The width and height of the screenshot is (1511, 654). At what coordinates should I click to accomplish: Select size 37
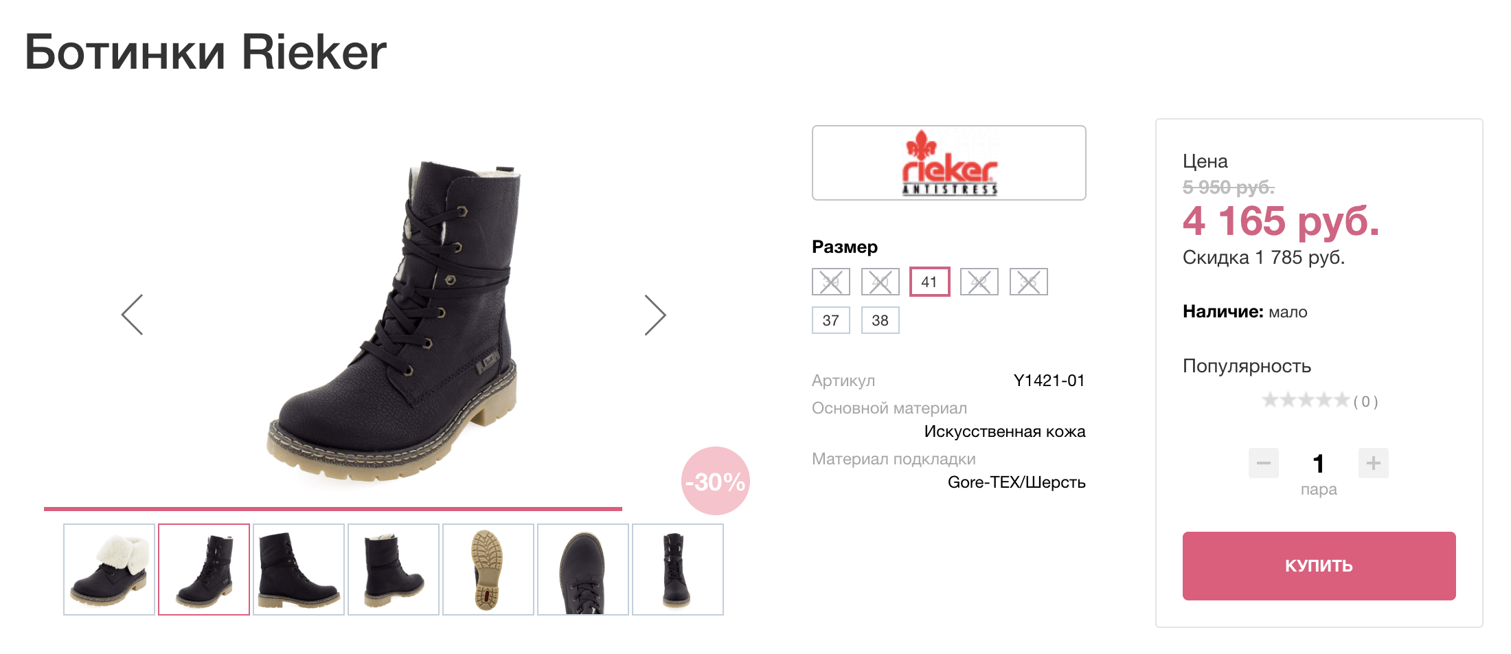[x=830, y=320]
